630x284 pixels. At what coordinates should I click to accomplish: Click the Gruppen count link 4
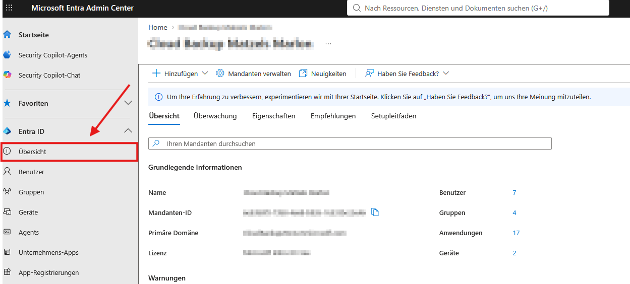(x=514, y=212)
